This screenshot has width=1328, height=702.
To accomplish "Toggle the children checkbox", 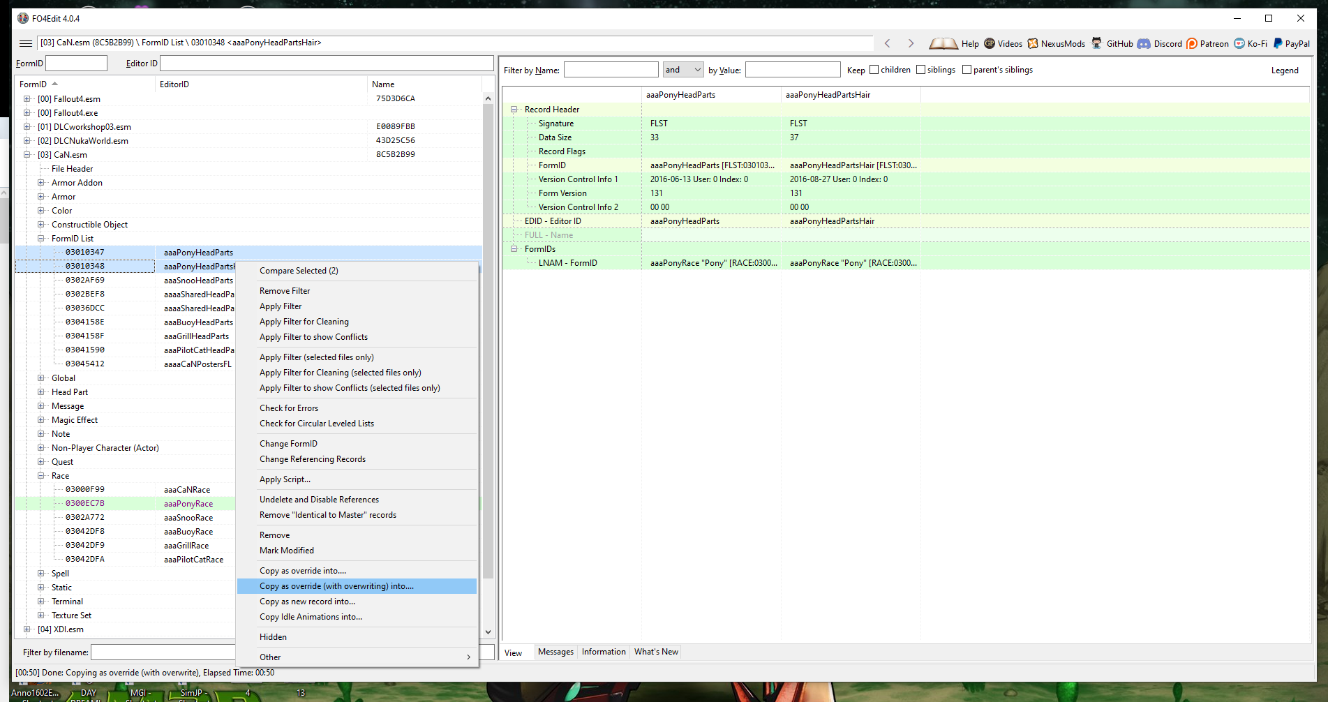I will 874,70.
